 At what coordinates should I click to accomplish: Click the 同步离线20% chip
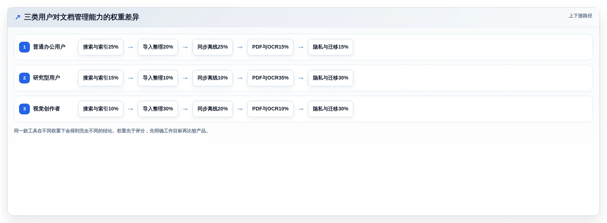pos(213,109)
